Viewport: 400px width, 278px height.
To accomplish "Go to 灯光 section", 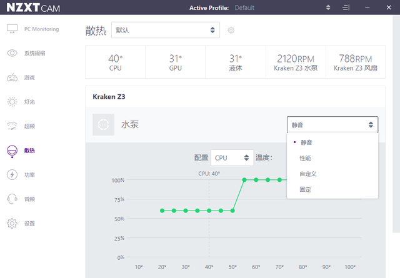I will click(x=29, y=102).
